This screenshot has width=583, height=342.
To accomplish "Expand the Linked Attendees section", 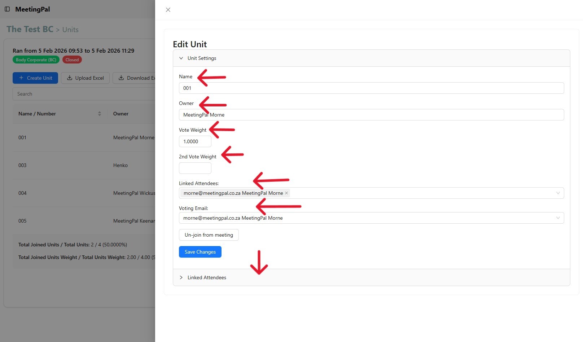I will (x=181, y=277).
